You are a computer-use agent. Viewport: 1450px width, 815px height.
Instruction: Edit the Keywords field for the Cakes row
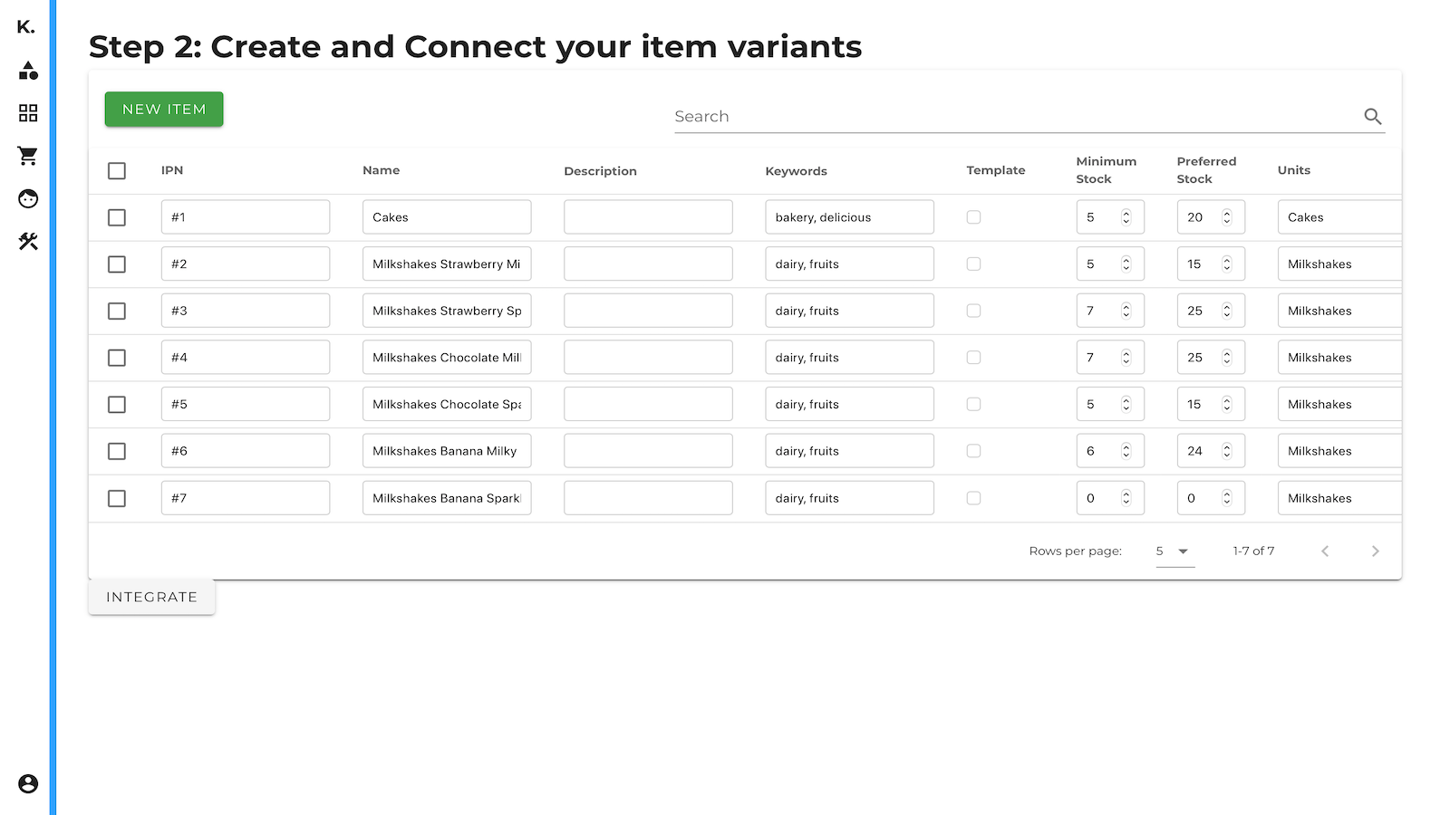coord(848,216)
